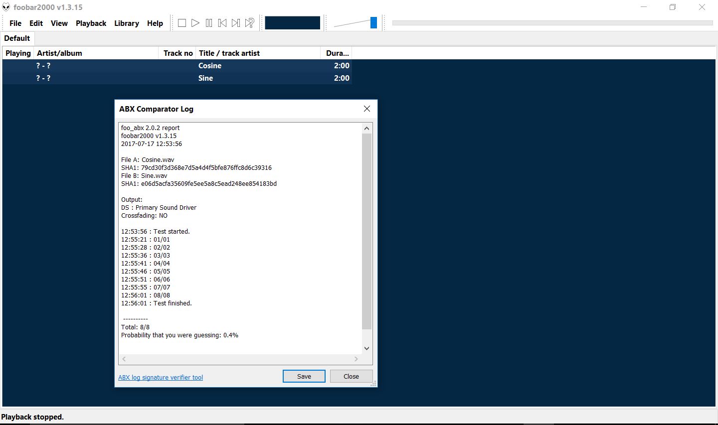Screen dimensions: 718x425
Task: Minimize the foobar2000 window
Action: (x=644, y=7)
